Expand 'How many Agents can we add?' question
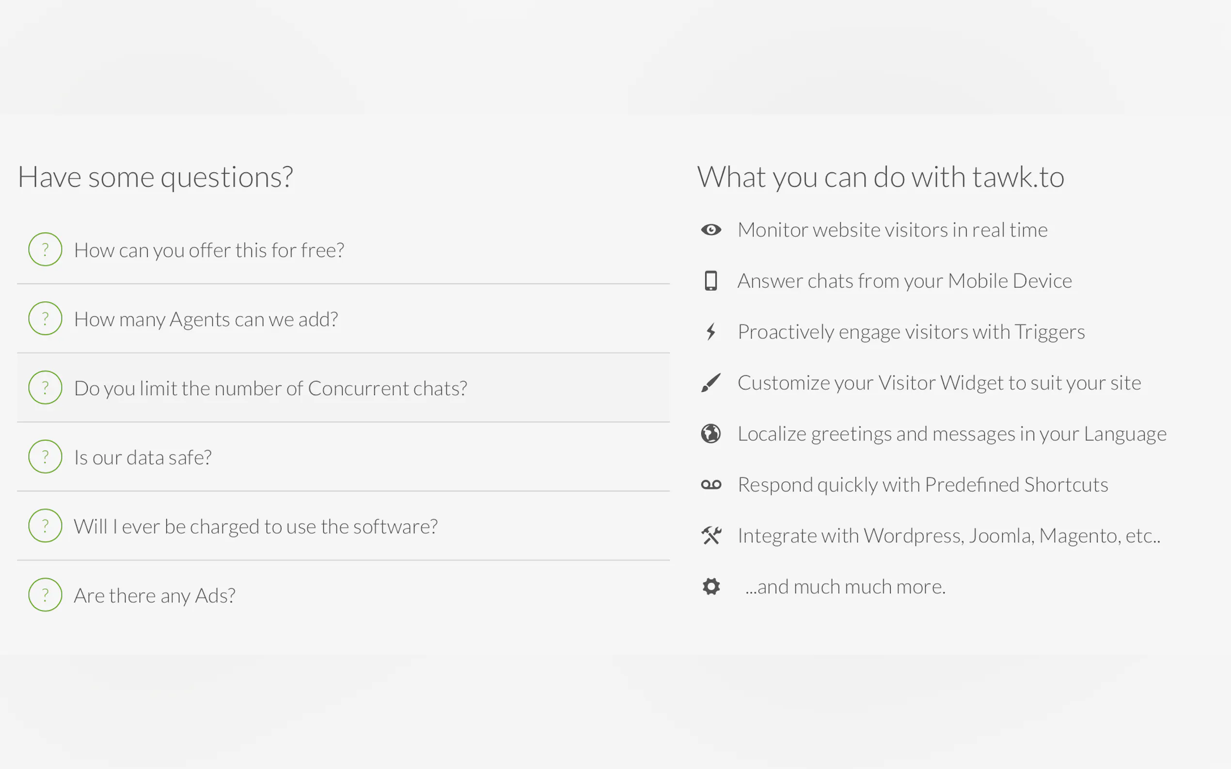The height and width of the screenshot is (769, 1231). pyautogui.click(x=205, y=320)
